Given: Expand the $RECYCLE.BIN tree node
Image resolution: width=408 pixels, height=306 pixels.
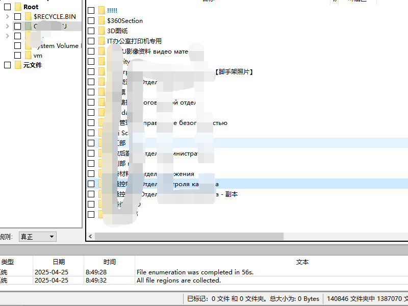Looking at the screenshot, I should pos(7,17).
